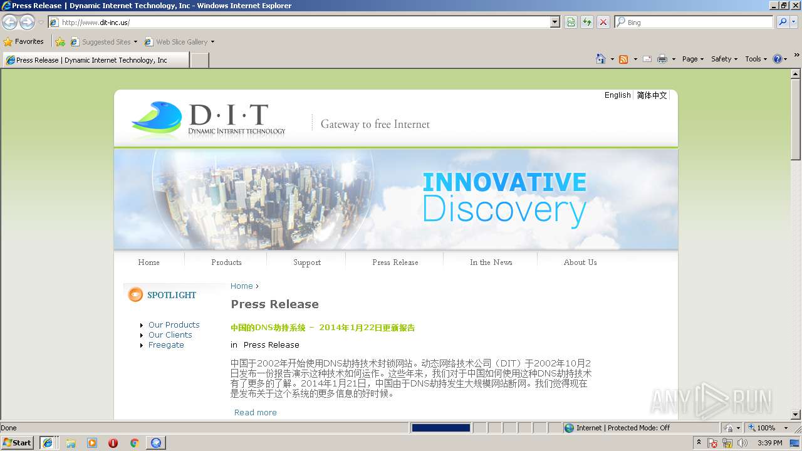Click the system tray volume icon
The width and height of the screenshot is (802, 451).
coord(742,443)
